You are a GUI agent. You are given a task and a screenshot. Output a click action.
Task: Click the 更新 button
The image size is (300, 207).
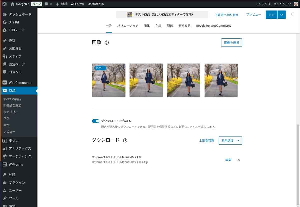[272, 15]
